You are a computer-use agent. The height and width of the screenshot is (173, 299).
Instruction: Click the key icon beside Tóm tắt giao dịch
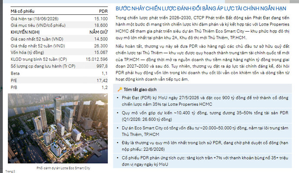click(x=120, y=89)
